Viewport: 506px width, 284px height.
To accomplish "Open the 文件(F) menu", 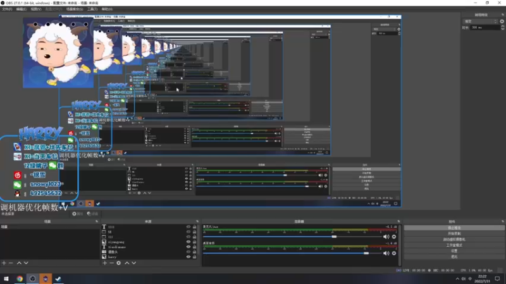I will pos(7,9).
